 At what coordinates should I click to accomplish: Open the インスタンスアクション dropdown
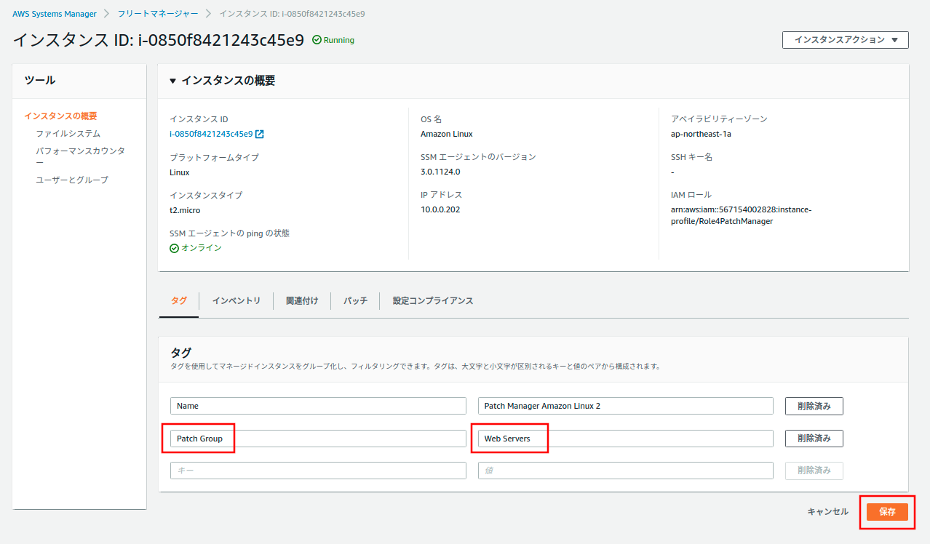click(845, 40)
